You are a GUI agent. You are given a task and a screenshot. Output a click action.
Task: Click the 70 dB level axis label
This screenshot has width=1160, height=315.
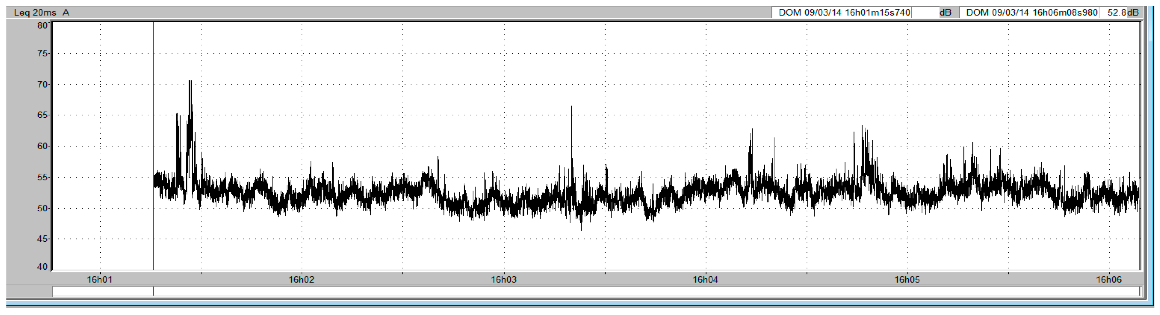(x=42, y=84)
